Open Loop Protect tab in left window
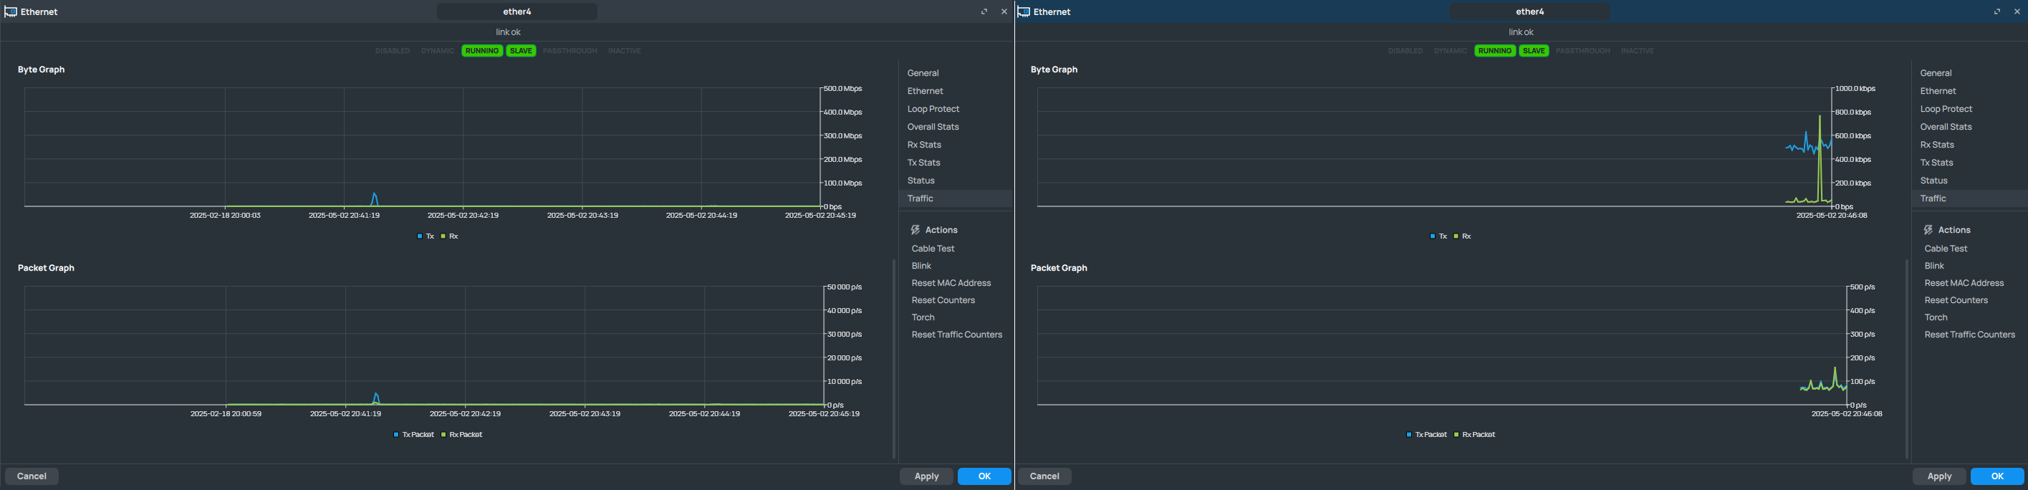The width and height of the screenshot is (2028, 490). 955,110
